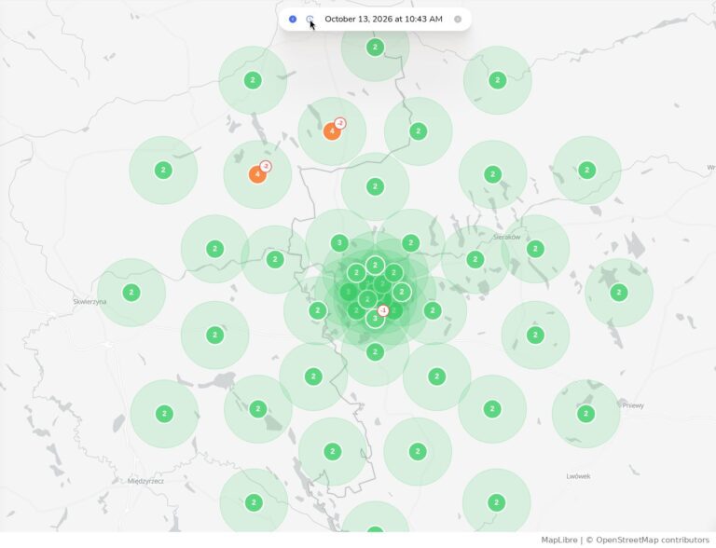Select the date 'October 13, 2026 at 10:43 AM'
Screen dimensions: 716x548
pyautogui.click(x=383, y=20)
